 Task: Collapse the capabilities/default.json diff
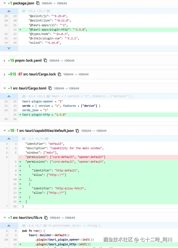click(5, 131)
